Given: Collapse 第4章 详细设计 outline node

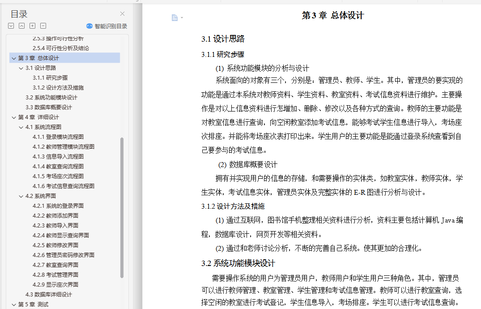Looking at the screenshot, I should point(14,117).
